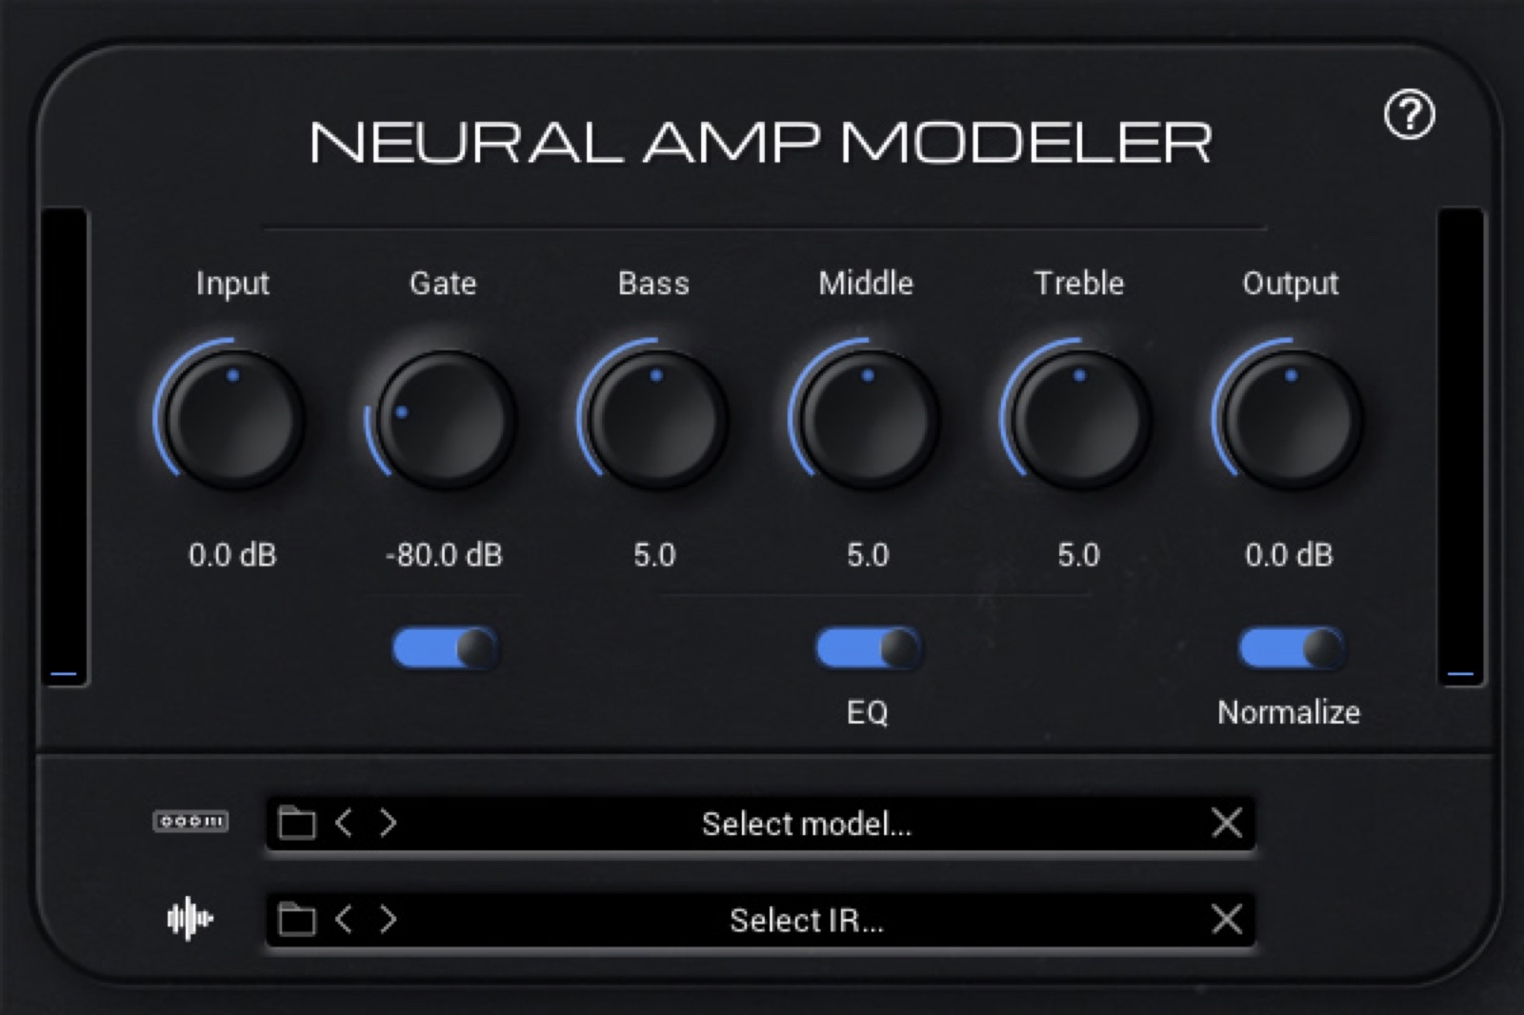
Task: Click the input level meter
Action: pos(64,447)
